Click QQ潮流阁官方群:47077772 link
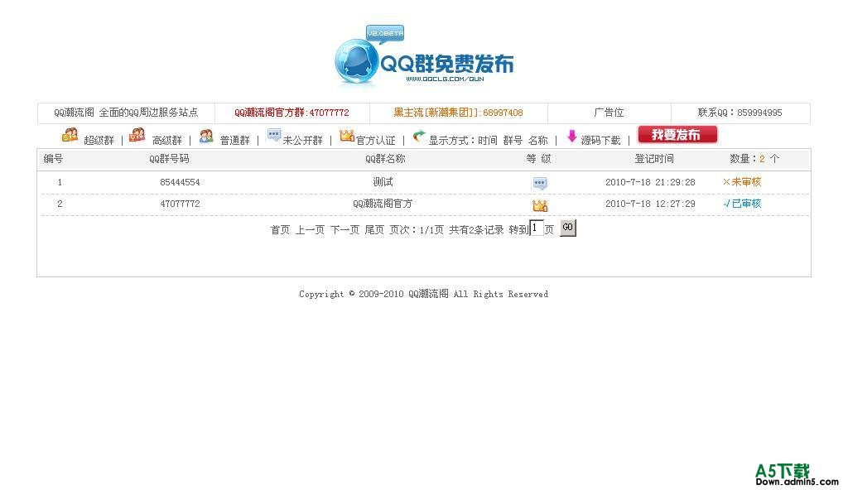Viewport: 848px width, 490px height. click(291, 113)
